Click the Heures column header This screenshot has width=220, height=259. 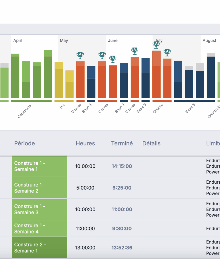click(85, 143)
